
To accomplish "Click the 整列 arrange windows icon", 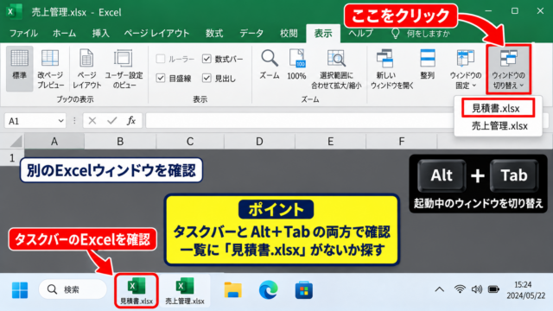I will point(428,65).
